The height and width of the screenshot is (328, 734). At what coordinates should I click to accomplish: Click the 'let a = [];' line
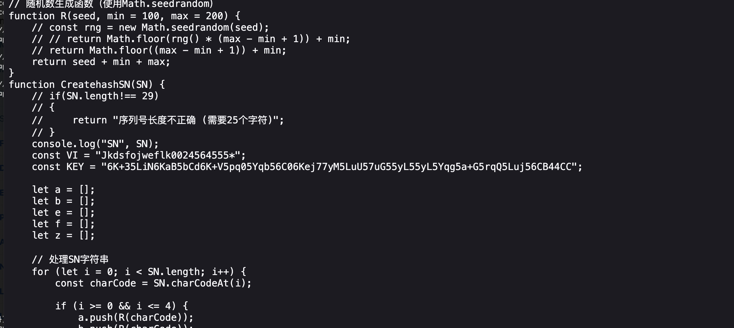point(63,190)
